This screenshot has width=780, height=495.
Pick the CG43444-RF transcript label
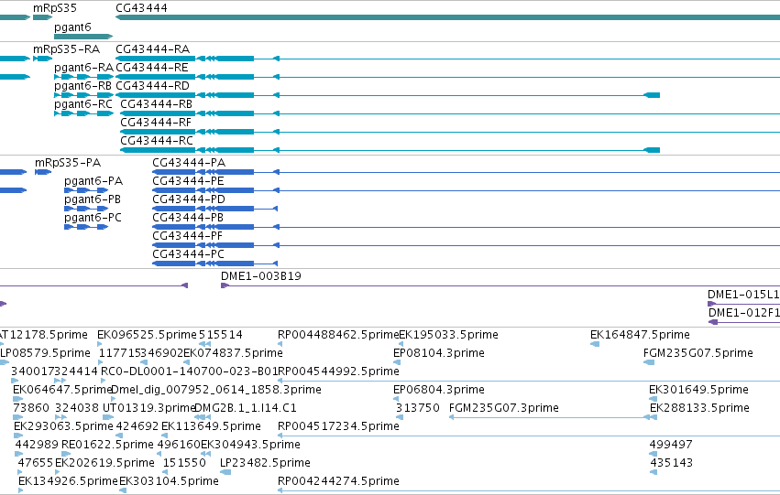pos(156,122)
